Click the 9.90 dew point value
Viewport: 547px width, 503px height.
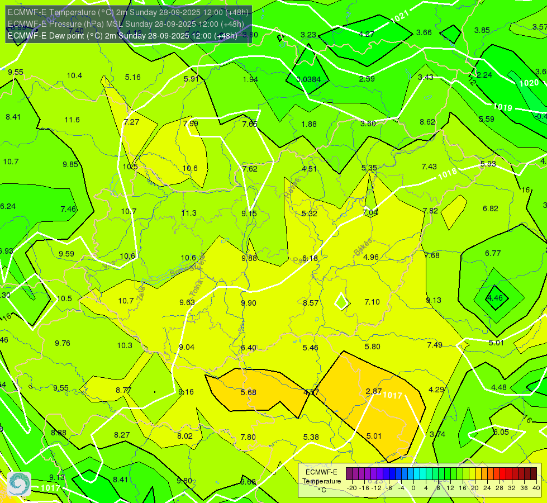click(x=249, y=302)
